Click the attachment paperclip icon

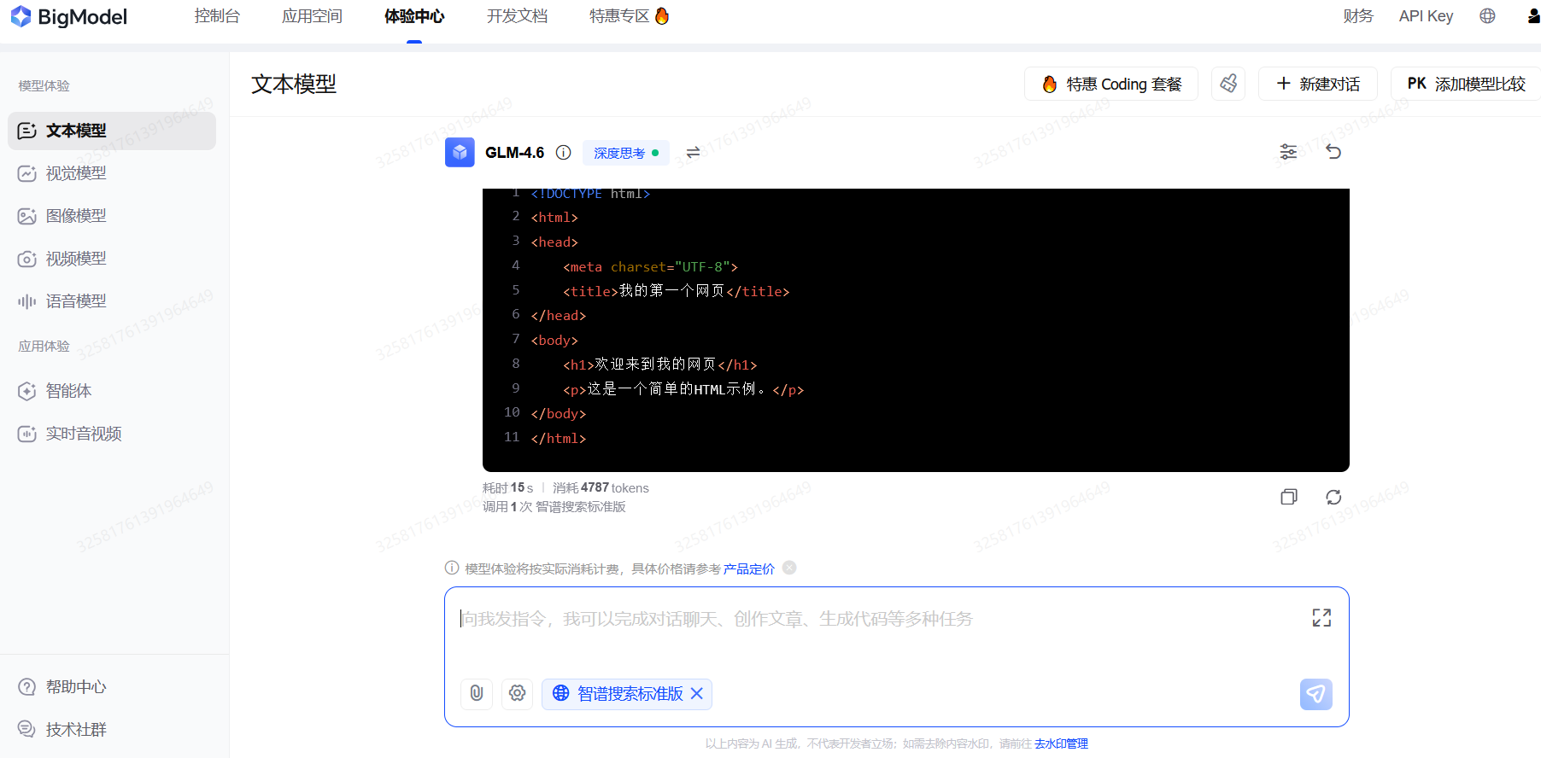[477, 694]
